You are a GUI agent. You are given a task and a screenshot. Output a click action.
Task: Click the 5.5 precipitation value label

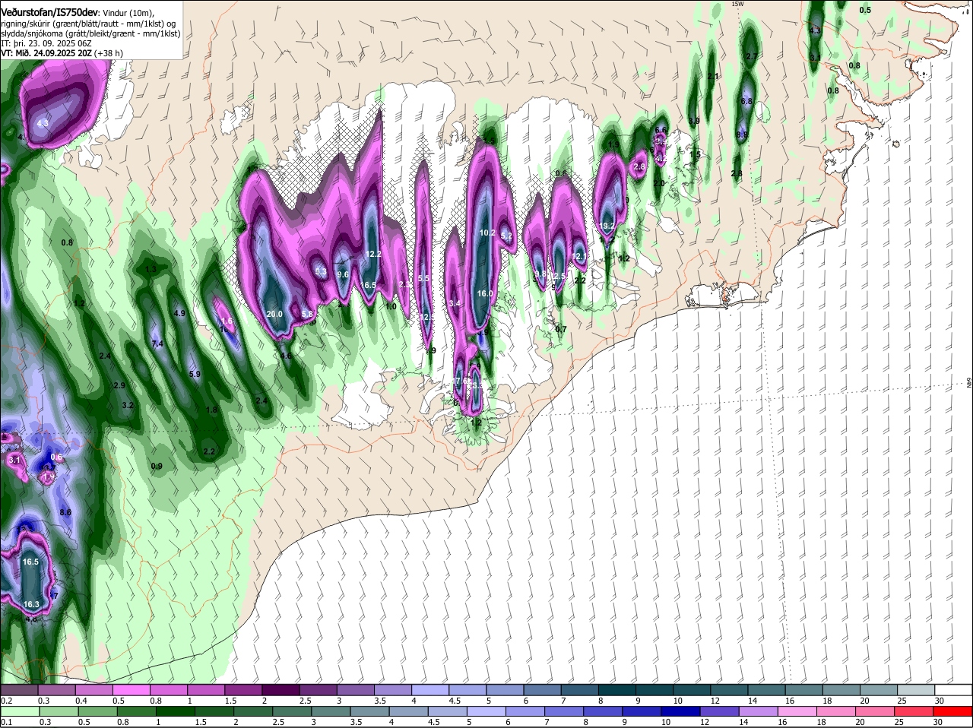[x=424, y=278]
